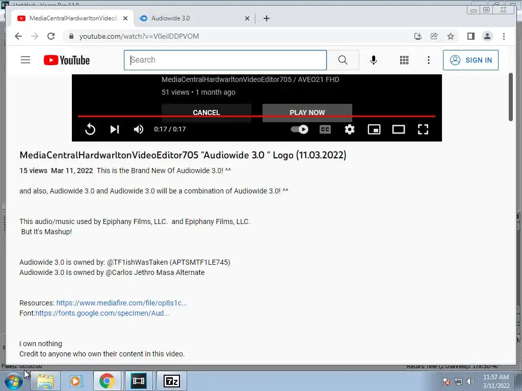
Task: Bookmark this page with the star
Action: 451,36
